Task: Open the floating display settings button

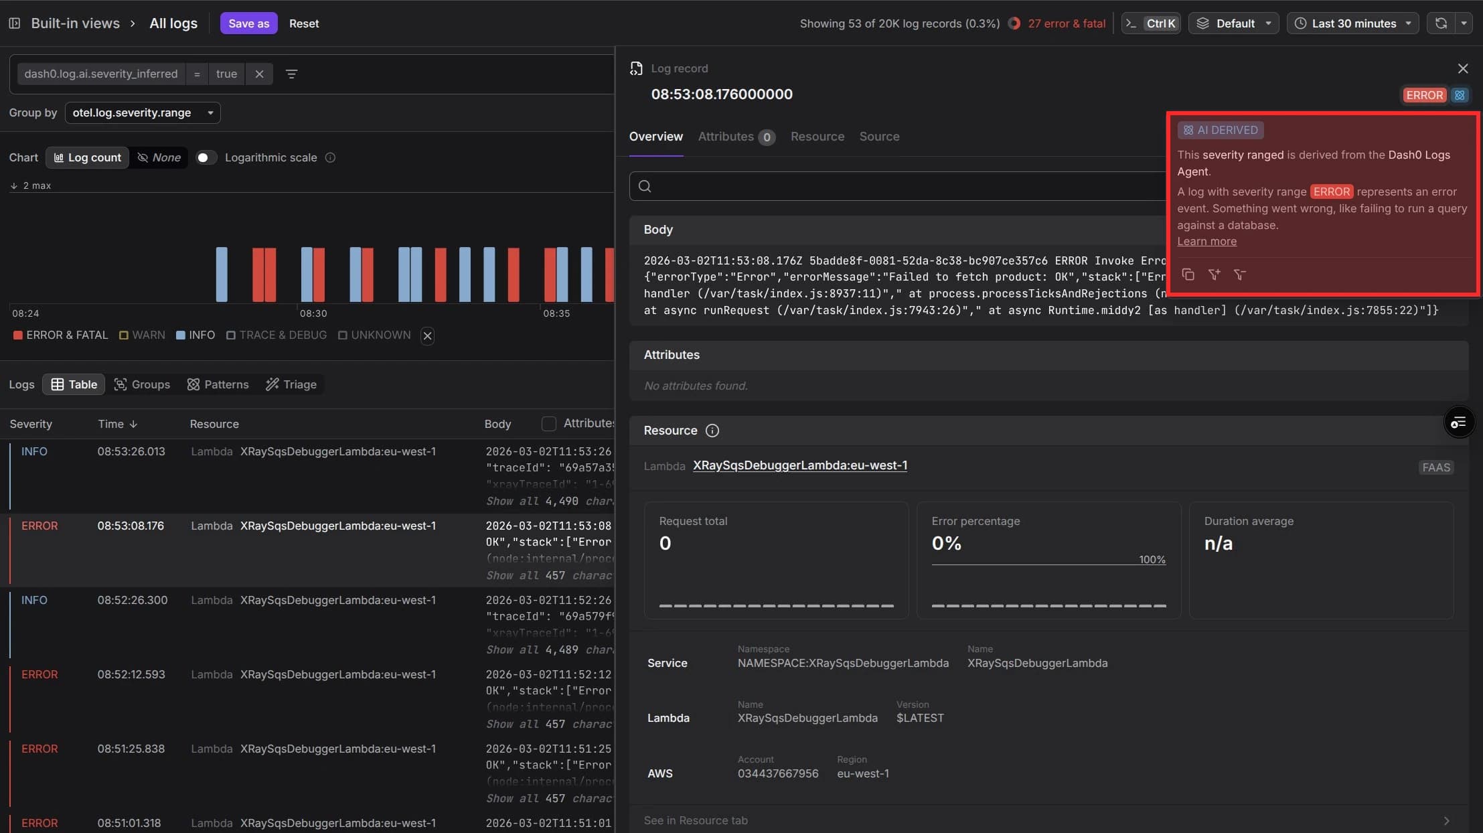Action: tap(1458, 423)
